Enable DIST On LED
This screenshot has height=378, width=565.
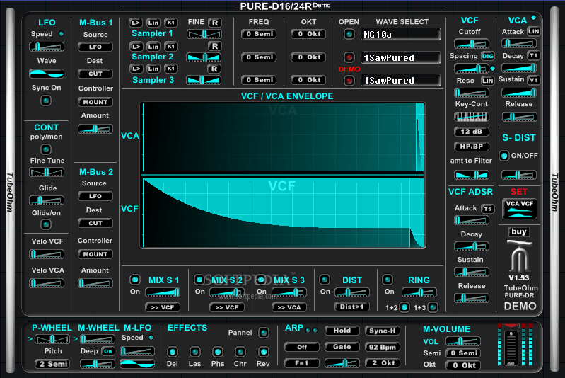pyautogui.click(x=325, y=280)
